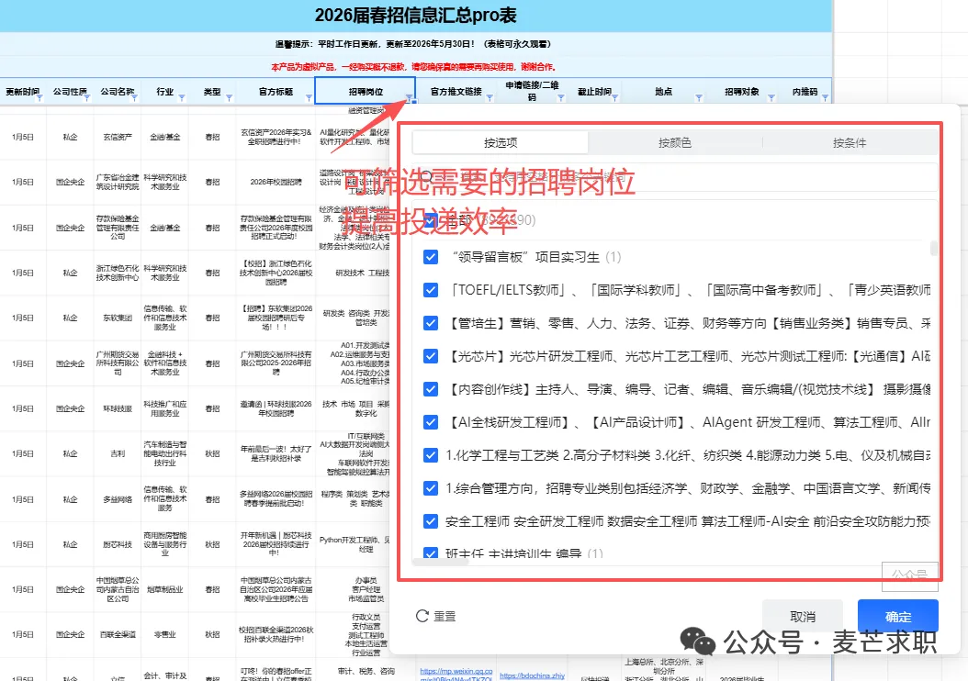Click the 重置 reset button
This screenshot has height=681, width=968.
click(x=436, y=616)
